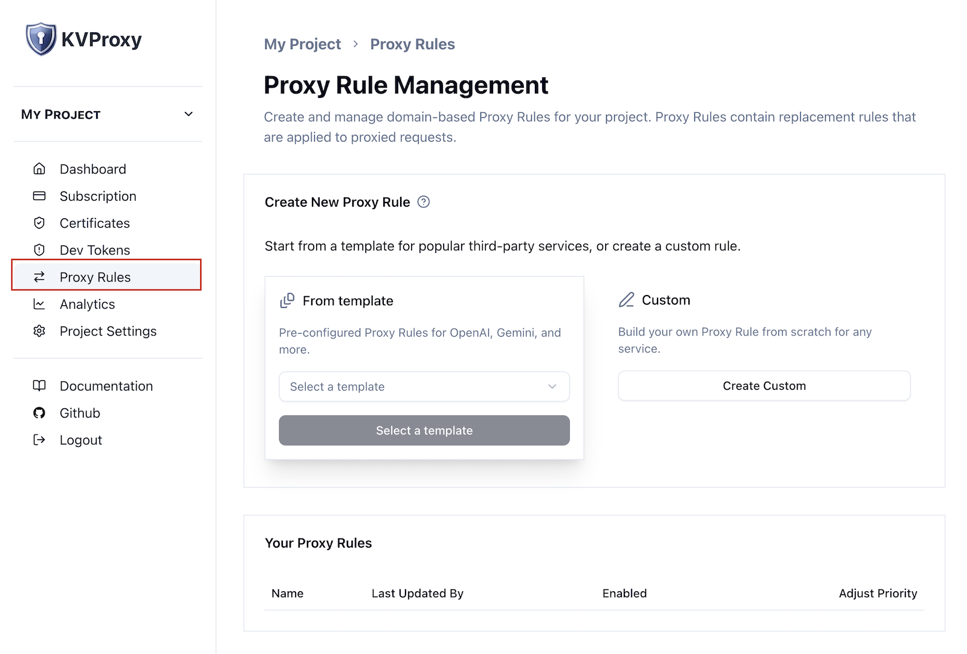Image resolution: width=967 pixels, height=654 pixels.
Task: Collapse the My Project section chevron
Action: (x=188, y=114)
